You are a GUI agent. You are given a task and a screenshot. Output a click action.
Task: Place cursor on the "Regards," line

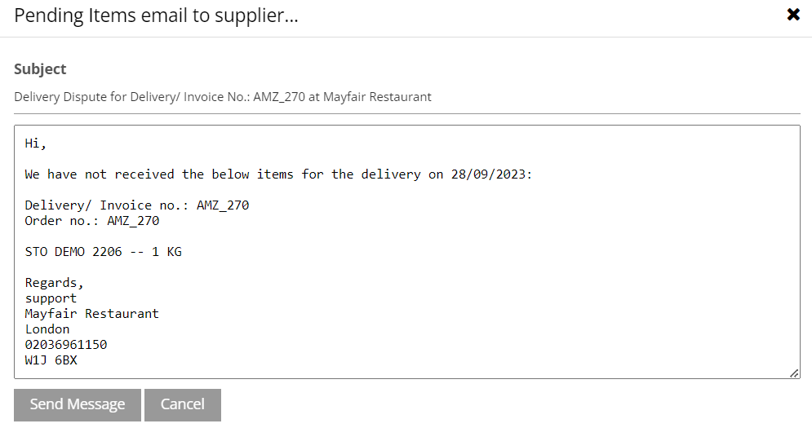(54, 283)
